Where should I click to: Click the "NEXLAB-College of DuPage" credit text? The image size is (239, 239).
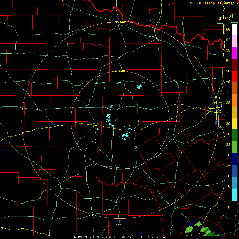point(212,3)
